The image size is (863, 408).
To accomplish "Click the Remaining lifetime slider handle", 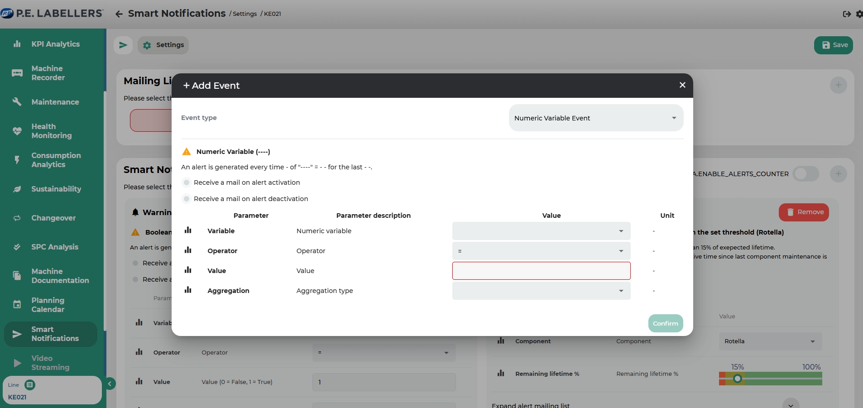I will [x=737, y=379].
